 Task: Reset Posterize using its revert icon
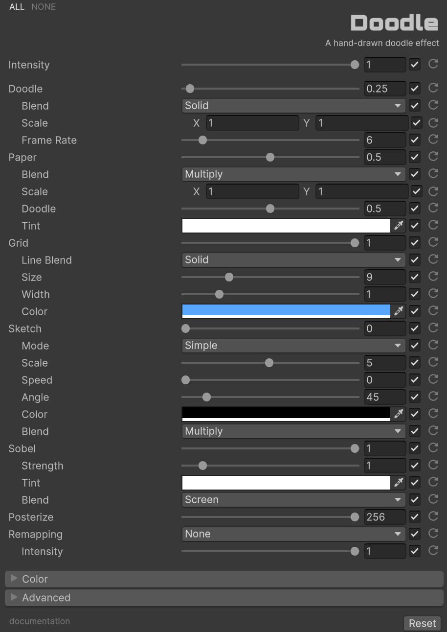coord(433,516)
